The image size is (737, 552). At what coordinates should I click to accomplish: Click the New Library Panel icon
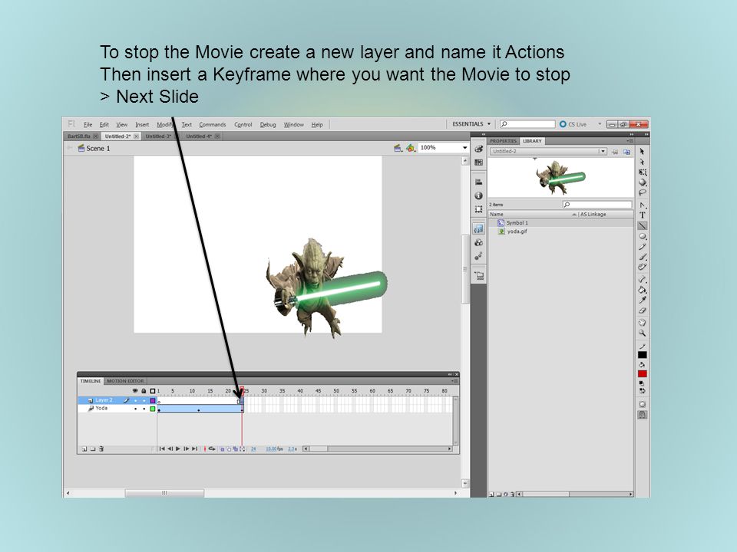626,152
